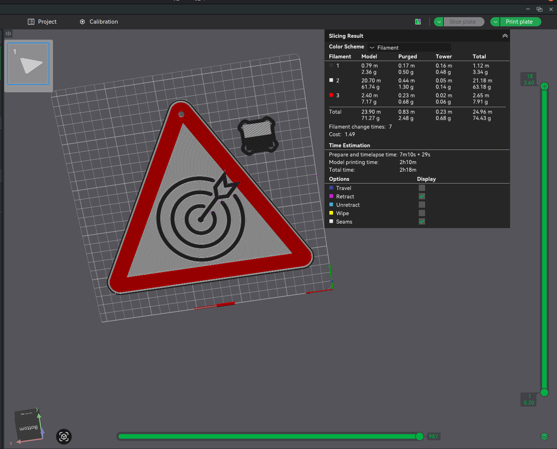This screenshot has width=557, height=449.
Task: Click the green layout panel icon
Action: click(x=418, y=22)
